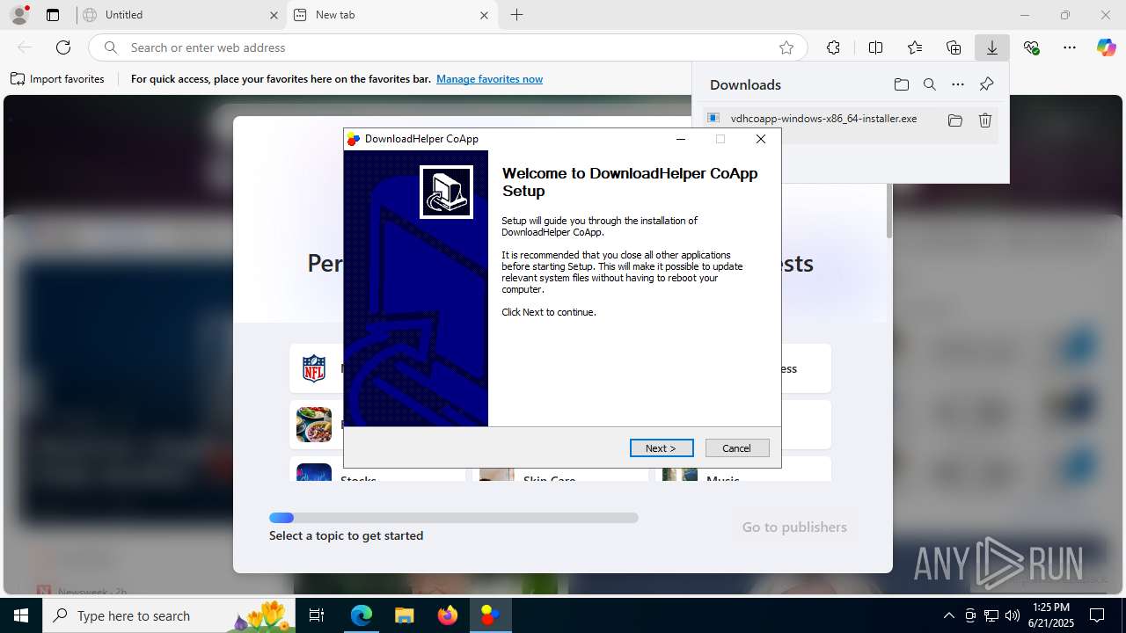1126x633 pixels.
Task: Click Import favorites on the favorites bar
Action: 57,79
